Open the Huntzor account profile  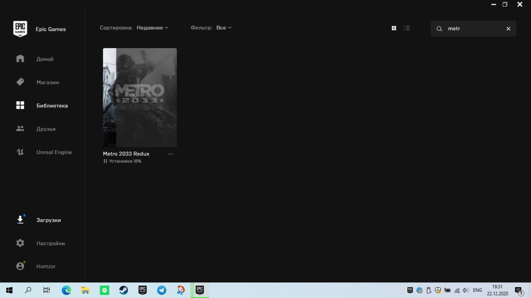pos(46,266)
